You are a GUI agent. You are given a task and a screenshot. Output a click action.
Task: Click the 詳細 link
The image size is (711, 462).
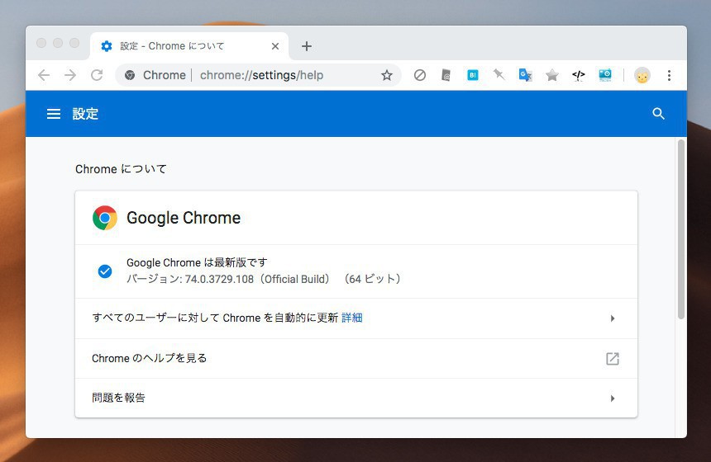coord(352,318)
